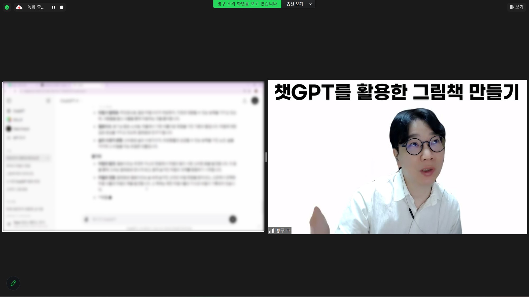Open the 옵션 보기 dropdown menu
Image resolution: width=529 pixels, height=297 pixels.
pyautogui.click(x=299, y=4)
